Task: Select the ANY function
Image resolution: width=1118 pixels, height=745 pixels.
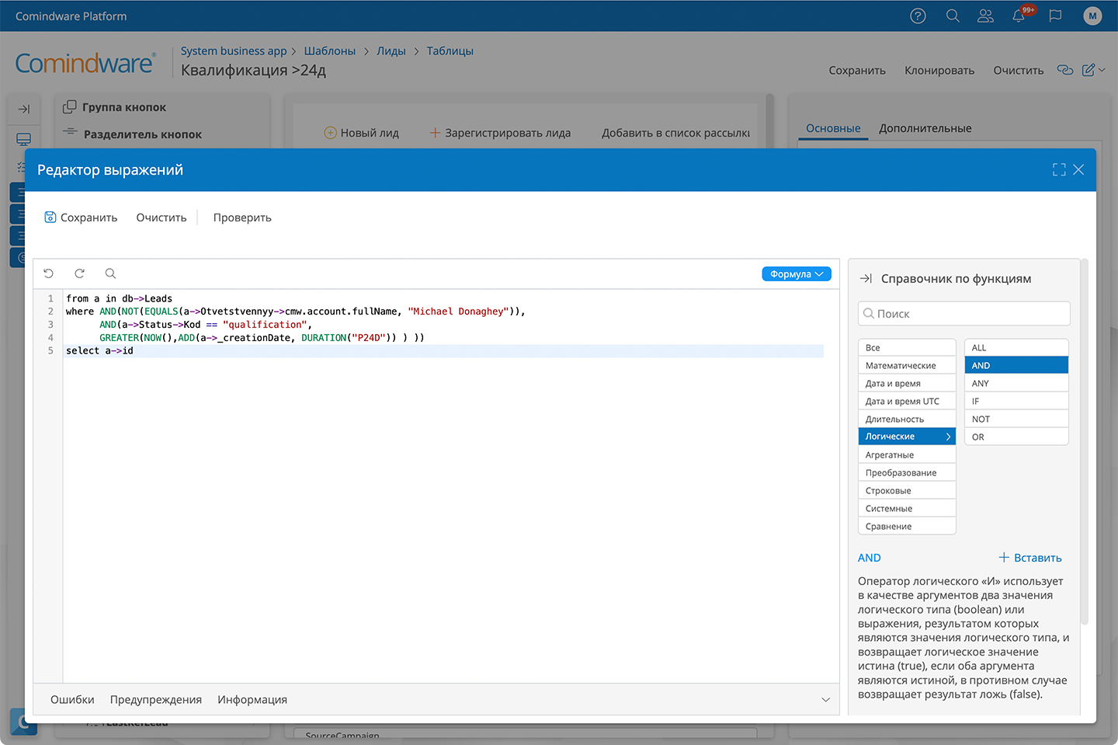Action: click(x=1016, y=383)
